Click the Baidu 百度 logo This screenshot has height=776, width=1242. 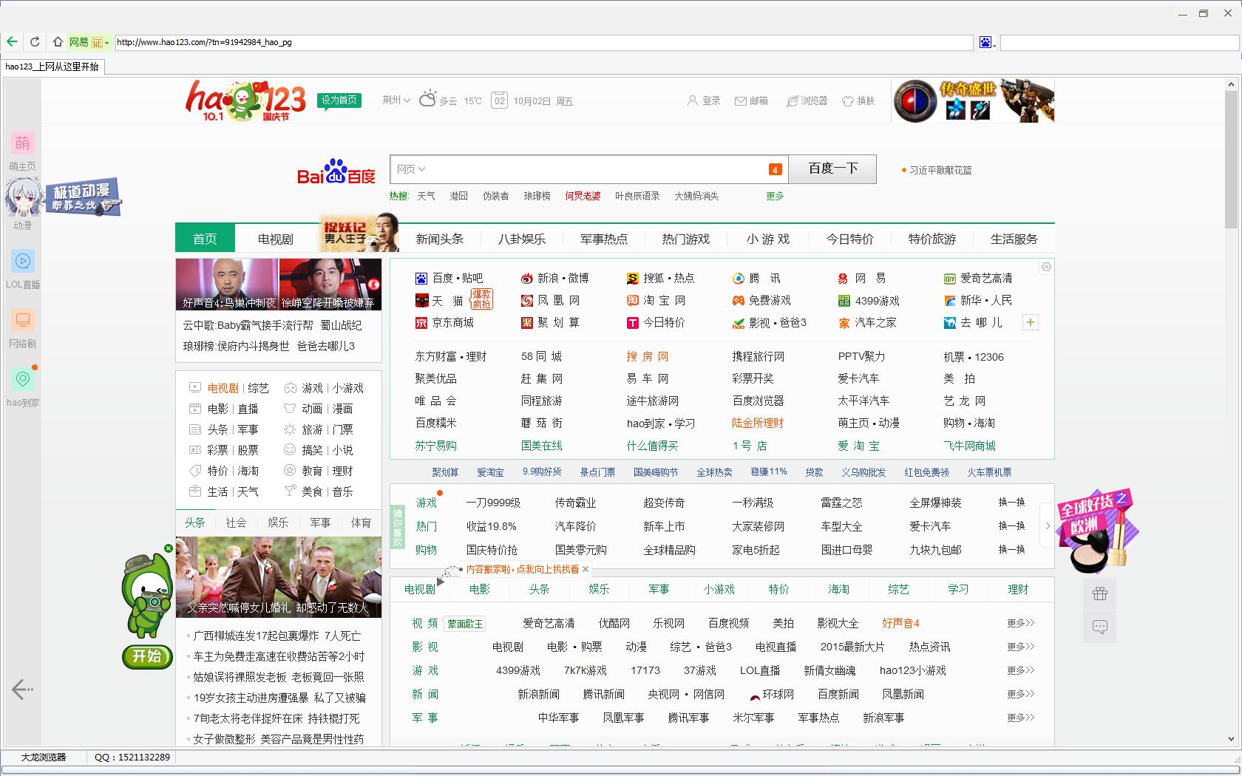click(x=336, y=171)
